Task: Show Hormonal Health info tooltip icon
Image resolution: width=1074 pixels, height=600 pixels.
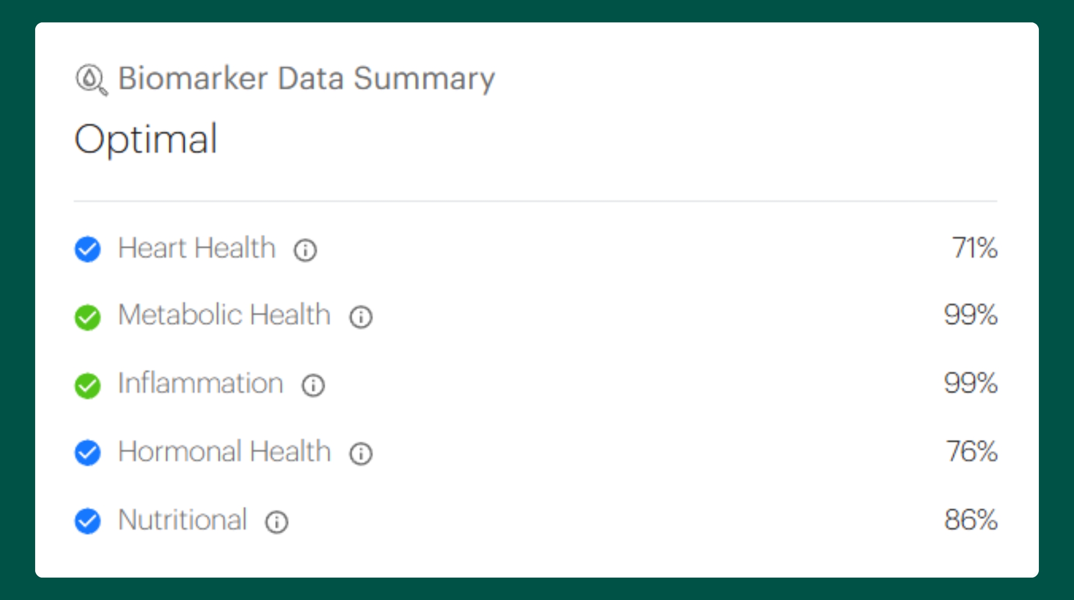Action: [361, 453]
